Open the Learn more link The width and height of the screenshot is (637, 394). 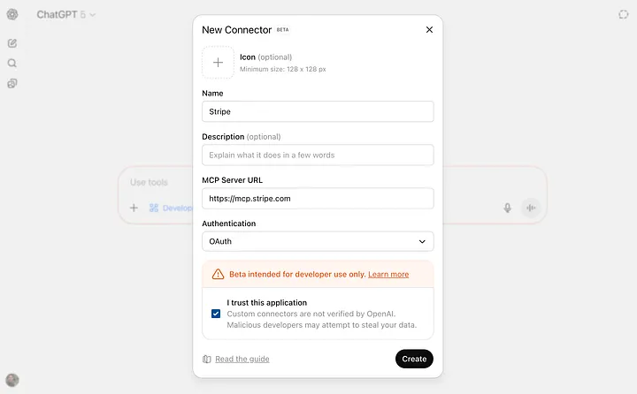click(388, 274)
